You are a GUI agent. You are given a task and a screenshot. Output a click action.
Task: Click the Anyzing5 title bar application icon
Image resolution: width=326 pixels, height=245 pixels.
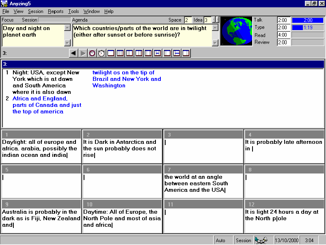(4, 4)
